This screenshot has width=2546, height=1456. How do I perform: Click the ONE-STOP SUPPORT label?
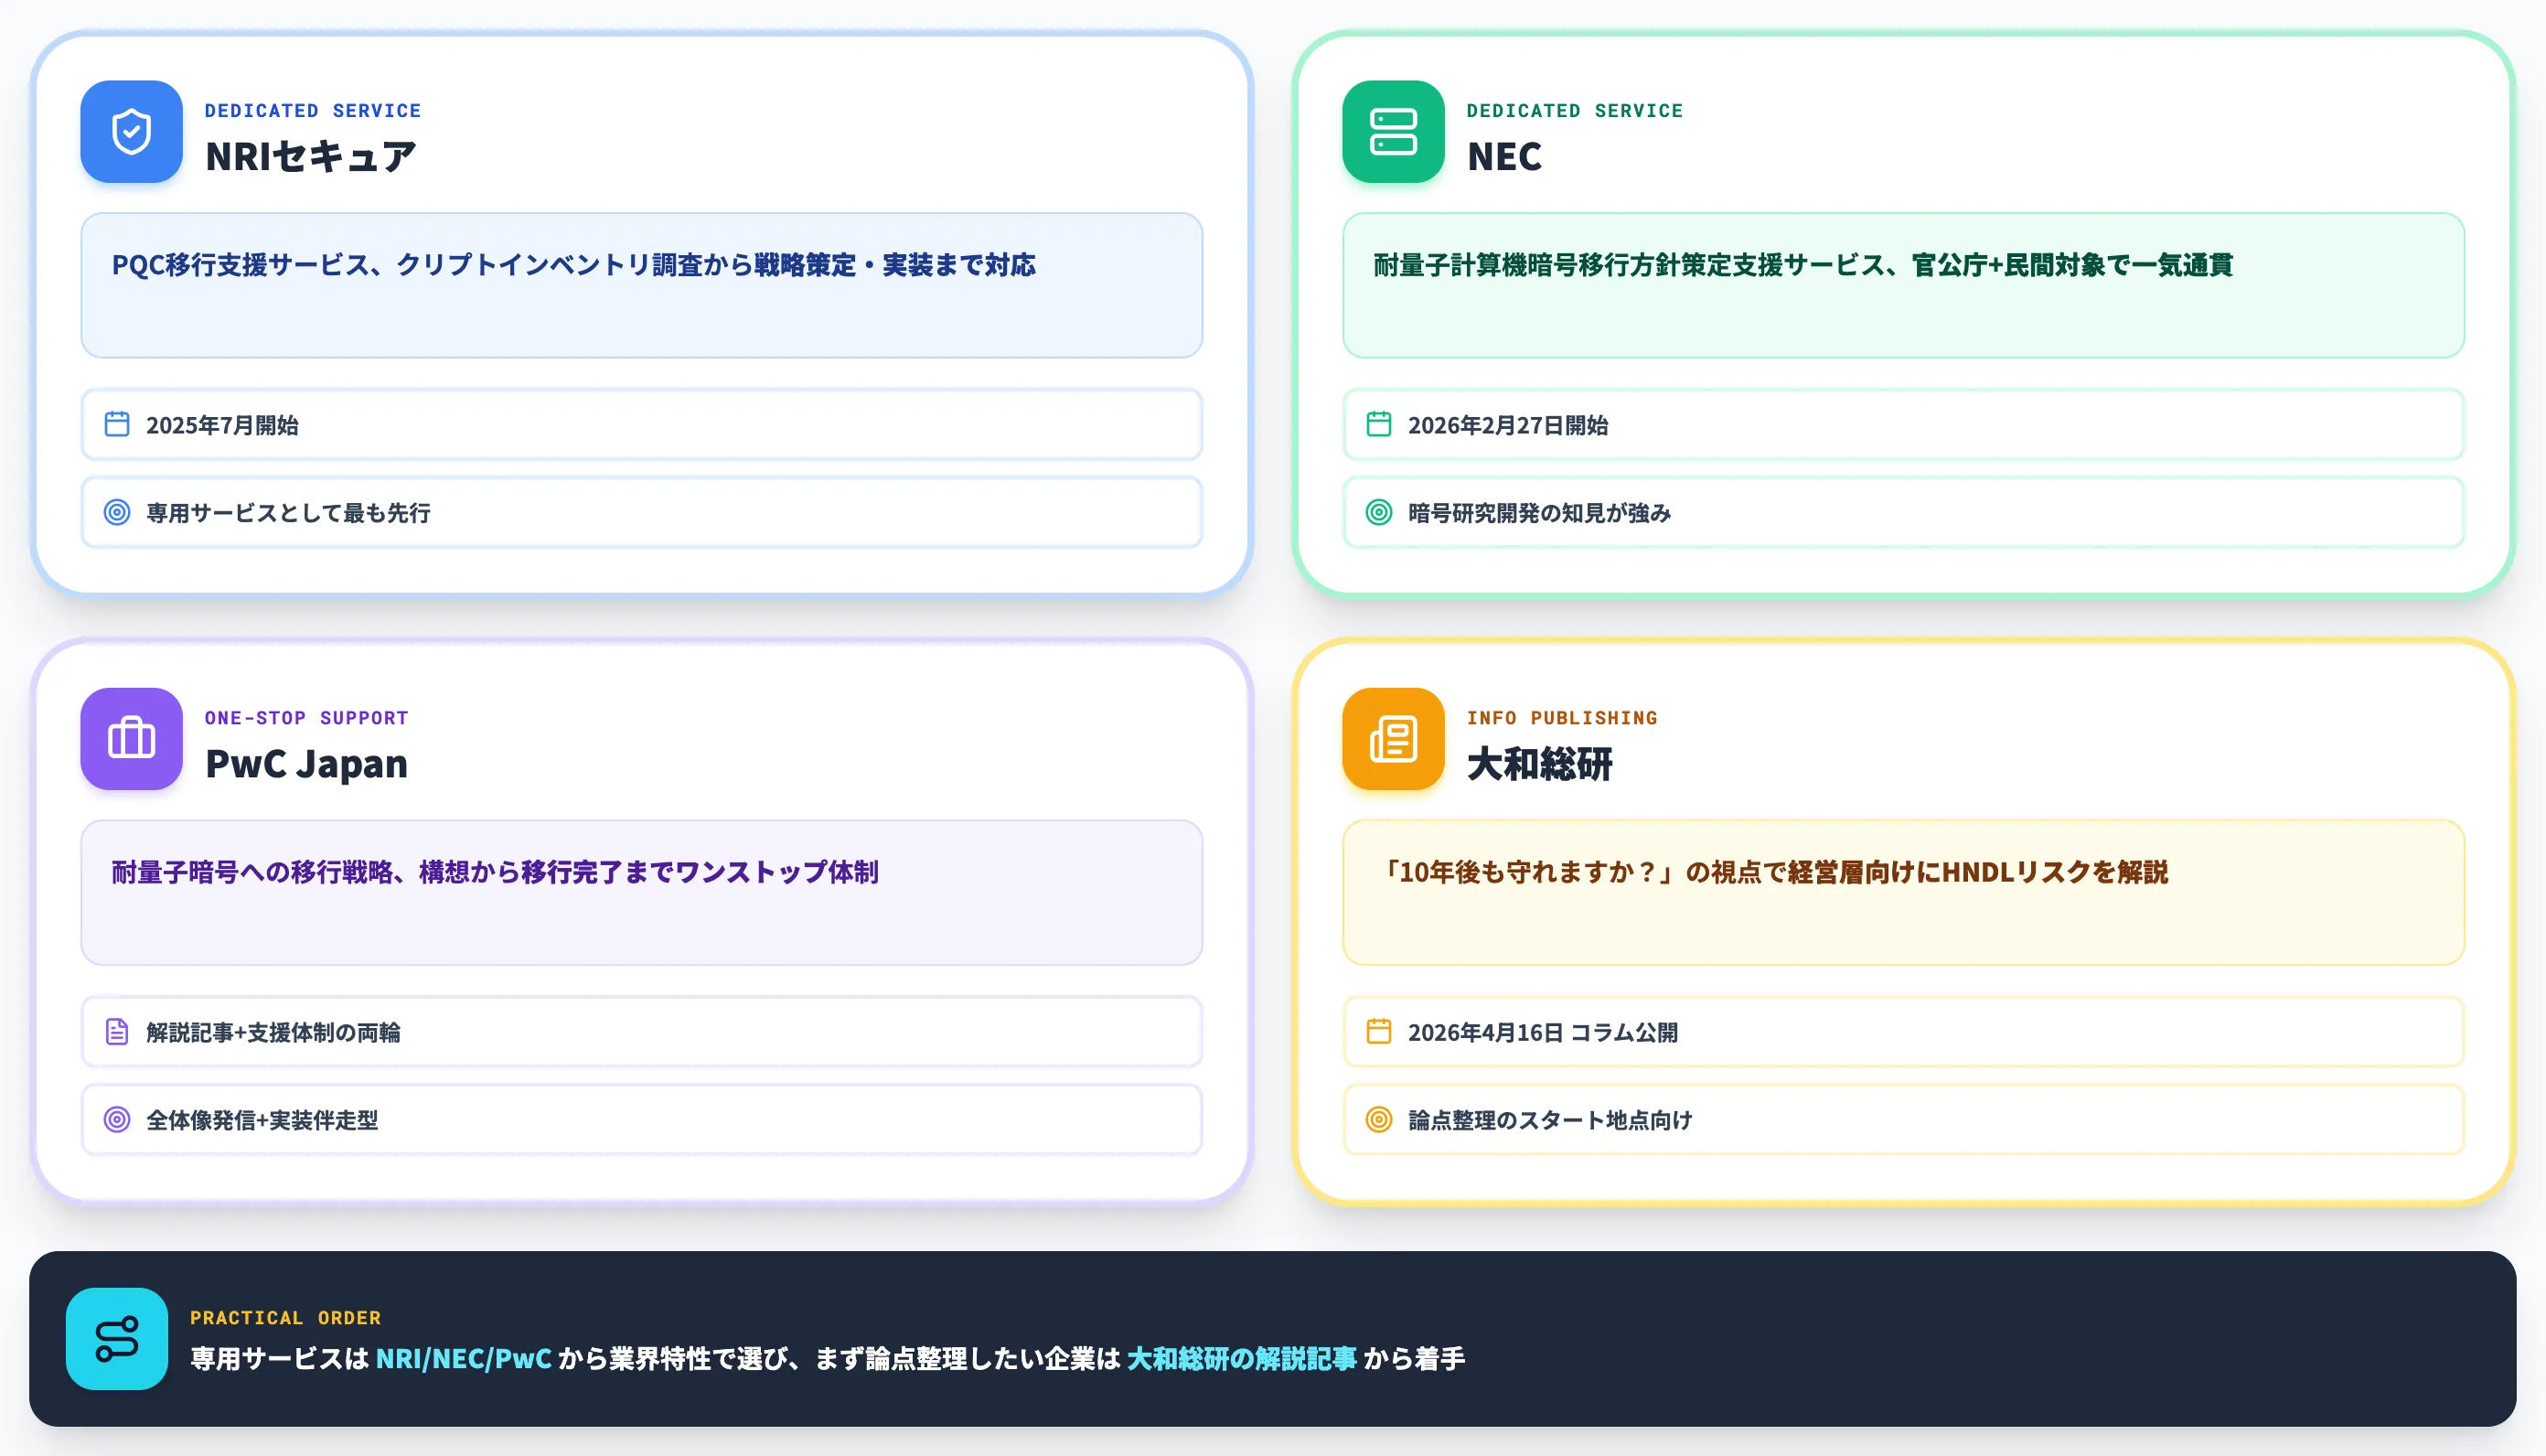(305, 718)
